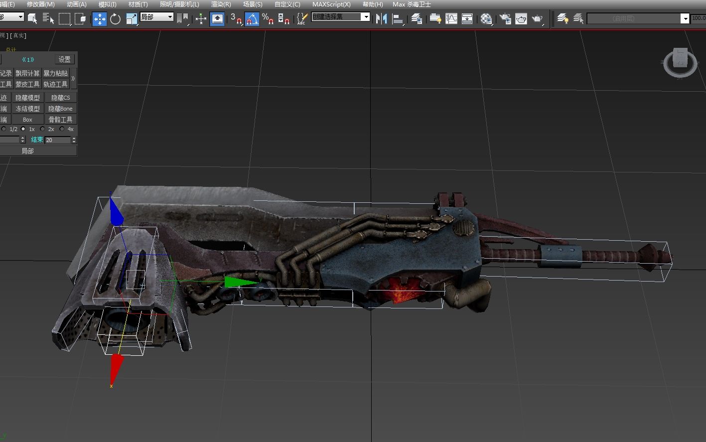Select the 4x speed radio button

coord(62,129)
